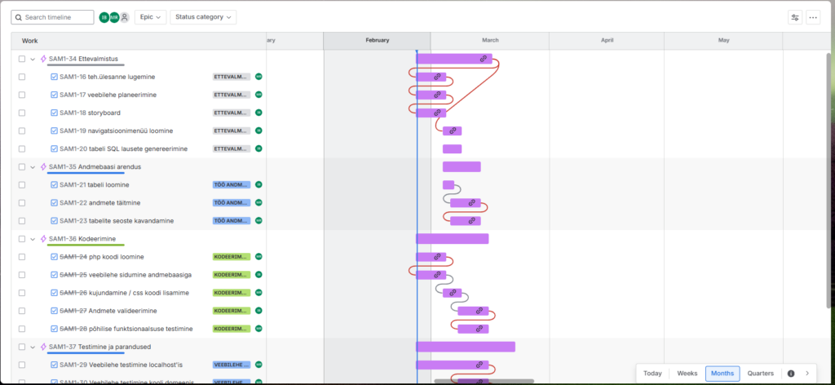This screenshot has height=385, width=835.
Task: Click the unassigned user avatar filter
Action: pos(125,17)
